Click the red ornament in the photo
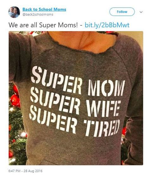Image resolution: width=150 pixels, height=176 pixels. pos(15,100)
